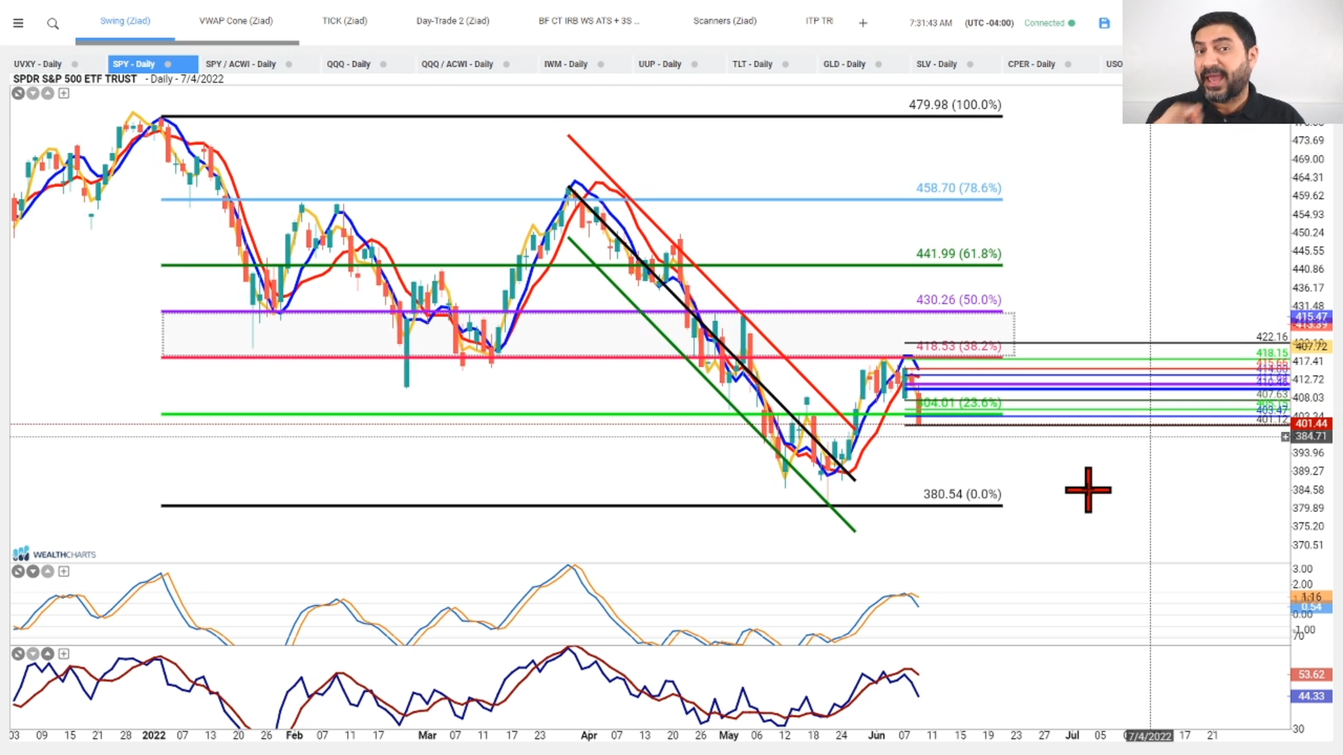Select the GLD - Daily chart tab
The image size is (1343, 755).
[844, 64]
